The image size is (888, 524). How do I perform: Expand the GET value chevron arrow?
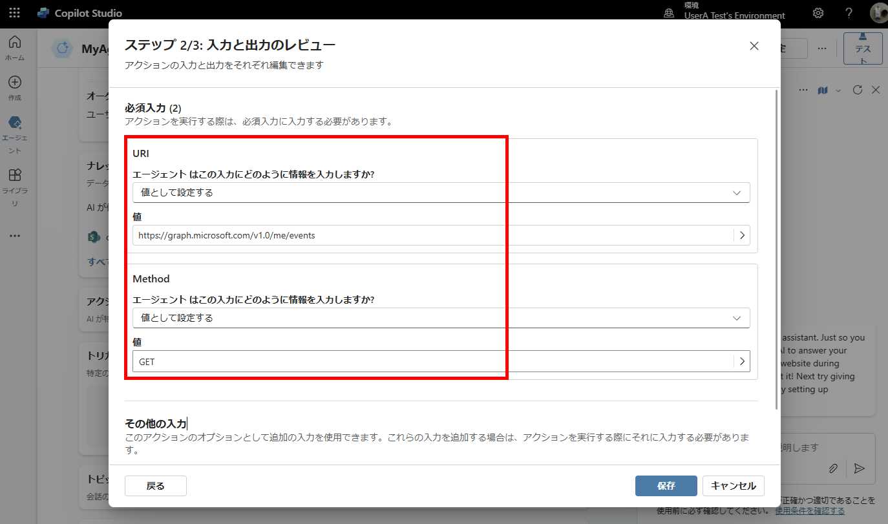pyautogui.click(x=742, y=361)
